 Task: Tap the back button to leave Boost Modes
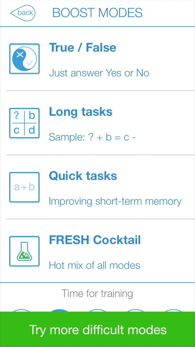tap(23, 13)
